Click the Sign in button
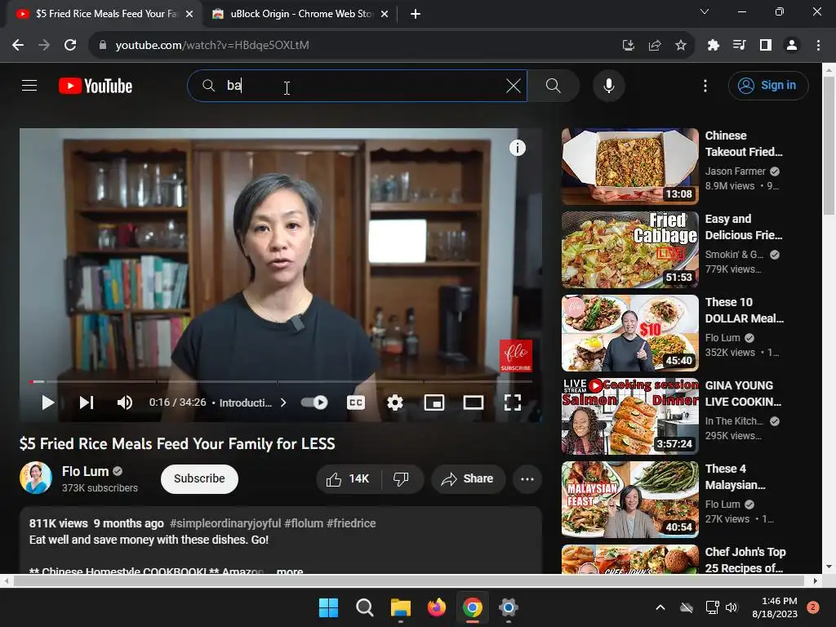The image size is (836, 627). (x=768, y=85)
